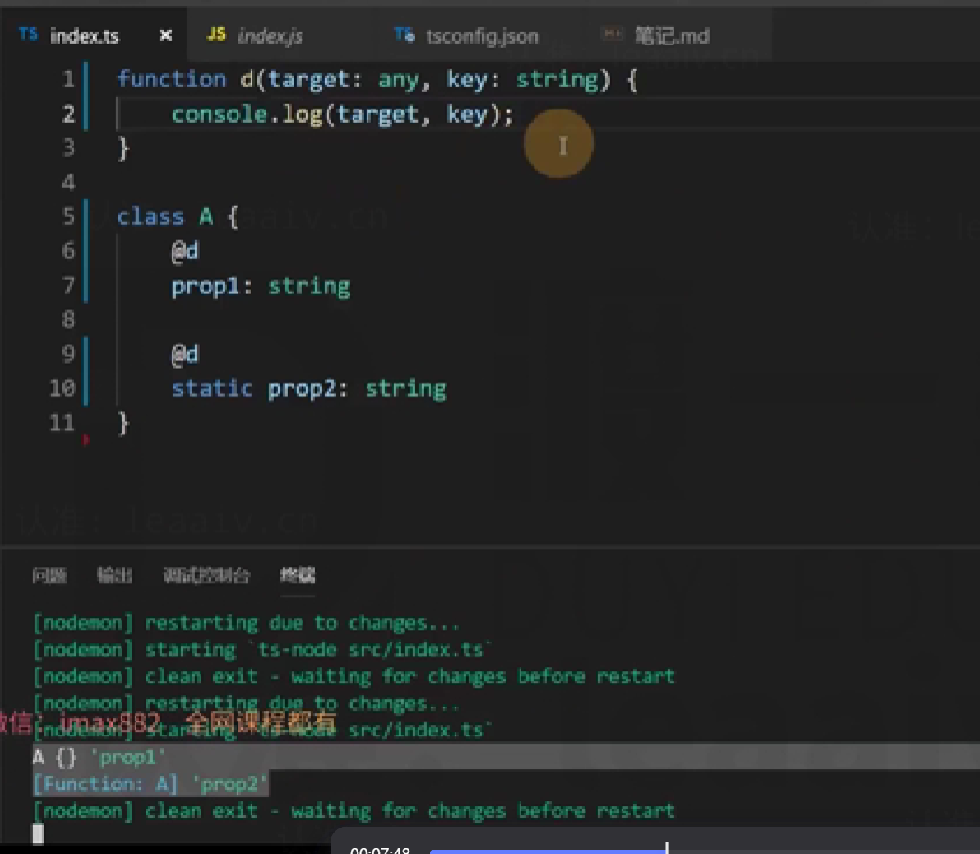Viewport: 980px width, 854px height.
Task: Click line number 4 in the gutter
Action: pyautogui.click(x=68, y=182)
